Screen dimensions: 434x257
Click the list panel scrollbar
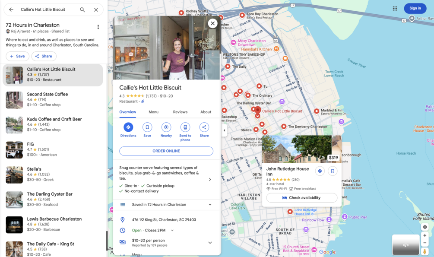[107, 241]
